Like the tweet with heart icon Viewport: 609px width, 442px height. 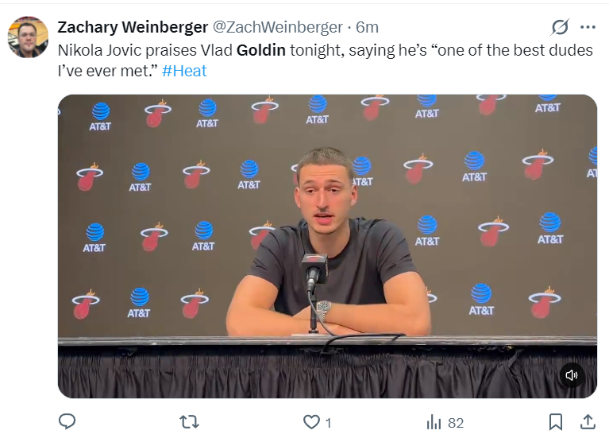311,422
